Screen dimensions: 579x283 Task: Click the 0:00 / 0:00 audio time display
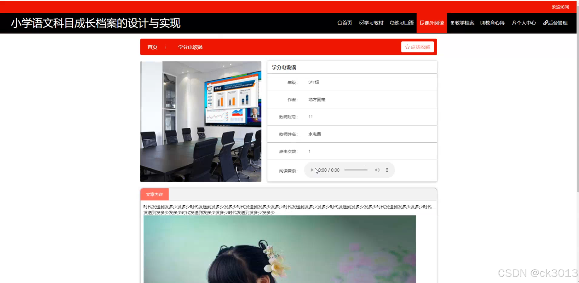pyautogui.click(x=329, y=170)
